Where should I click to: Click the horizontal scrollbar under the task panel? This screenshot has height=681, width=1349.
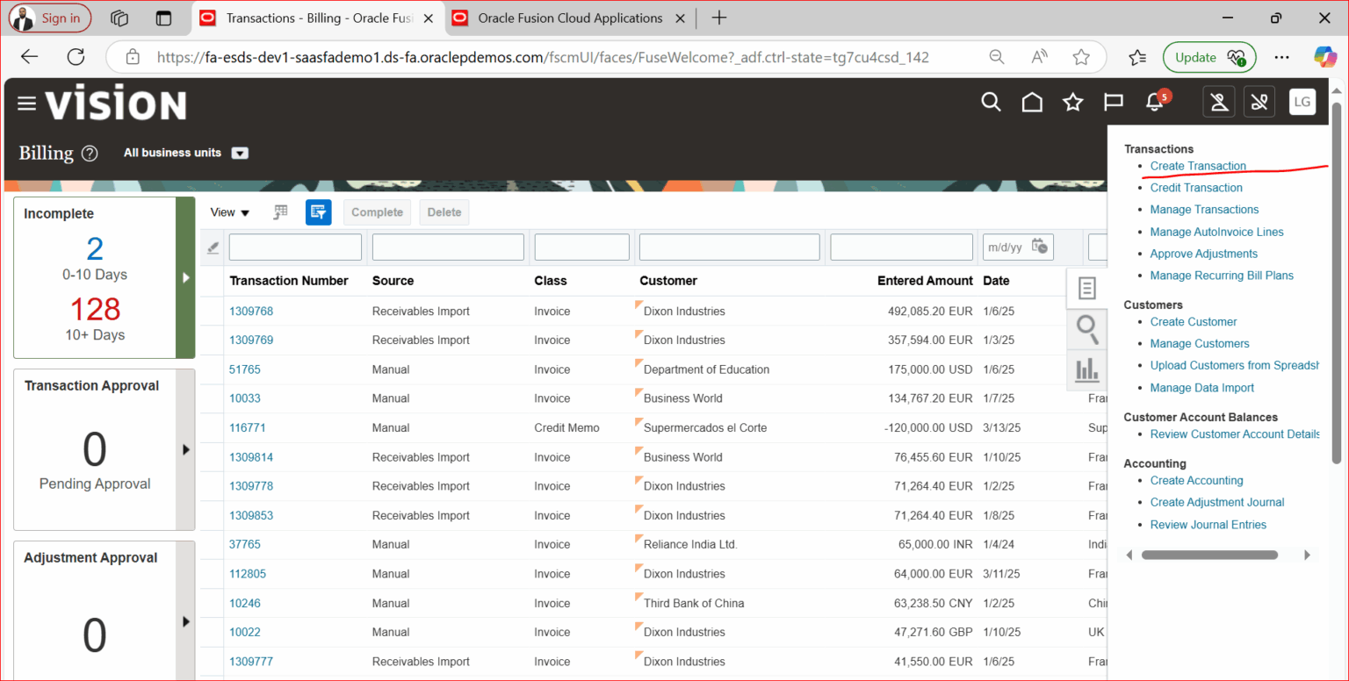click(x=1209, y=555)
